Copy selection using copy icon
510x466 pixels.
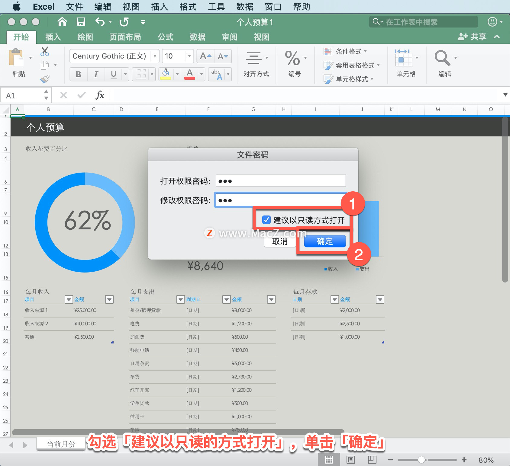(45, 65)
